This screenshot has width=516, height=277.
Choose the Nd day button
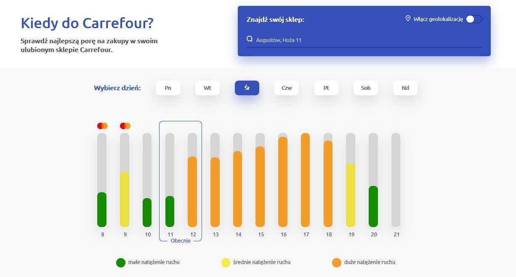(x=405, y=88)
